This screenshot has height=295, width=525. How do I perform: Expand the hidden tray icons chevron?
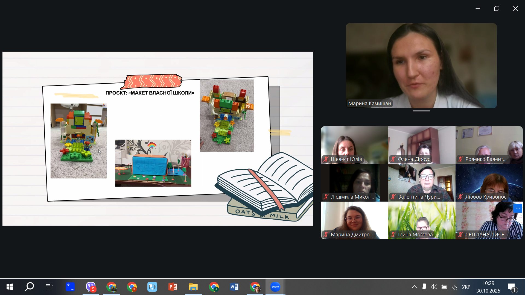click(x=415, y=287)
